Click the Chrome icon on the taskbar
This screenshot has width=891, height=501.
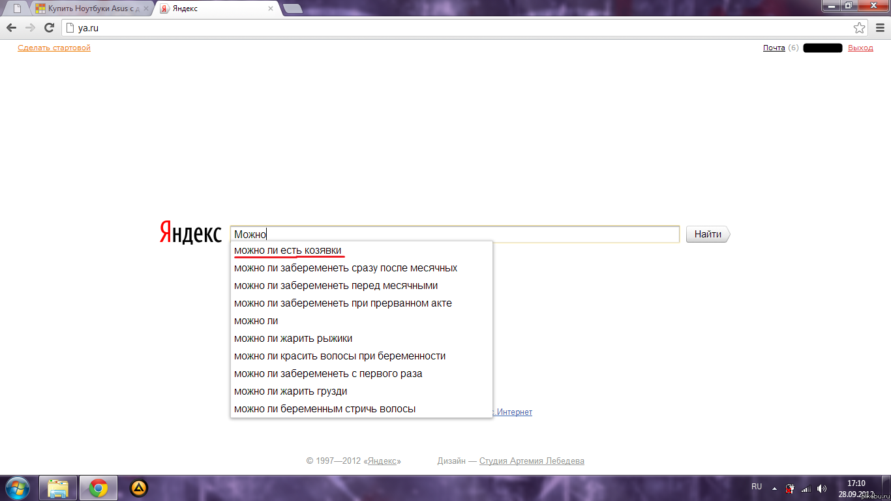98,488
